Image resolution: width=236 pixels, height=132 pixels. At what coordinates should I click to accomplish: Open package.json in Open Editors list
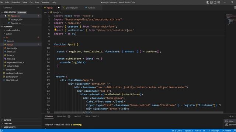point(16,19)
